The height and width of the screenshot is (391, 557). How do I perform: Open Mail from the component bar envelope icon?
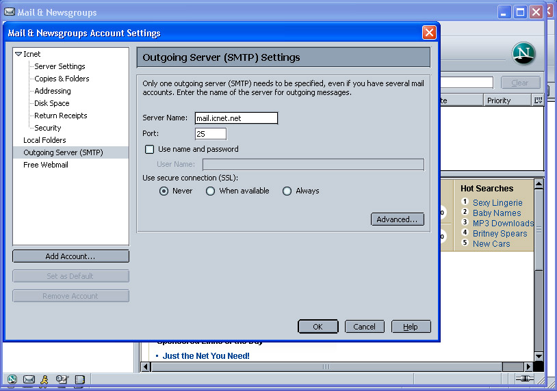point(29,379)
